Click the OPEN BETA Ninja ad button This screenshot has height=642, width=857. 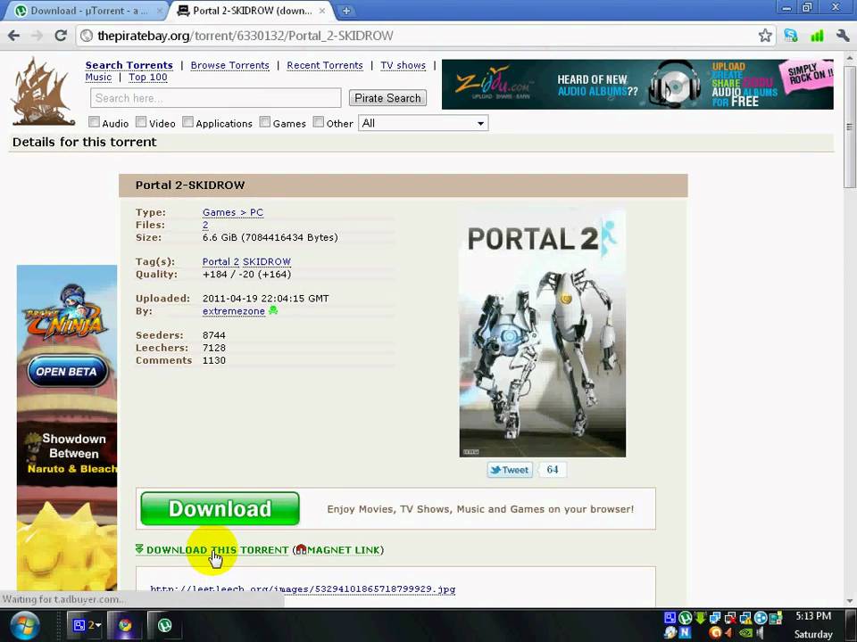pos(67,372)
